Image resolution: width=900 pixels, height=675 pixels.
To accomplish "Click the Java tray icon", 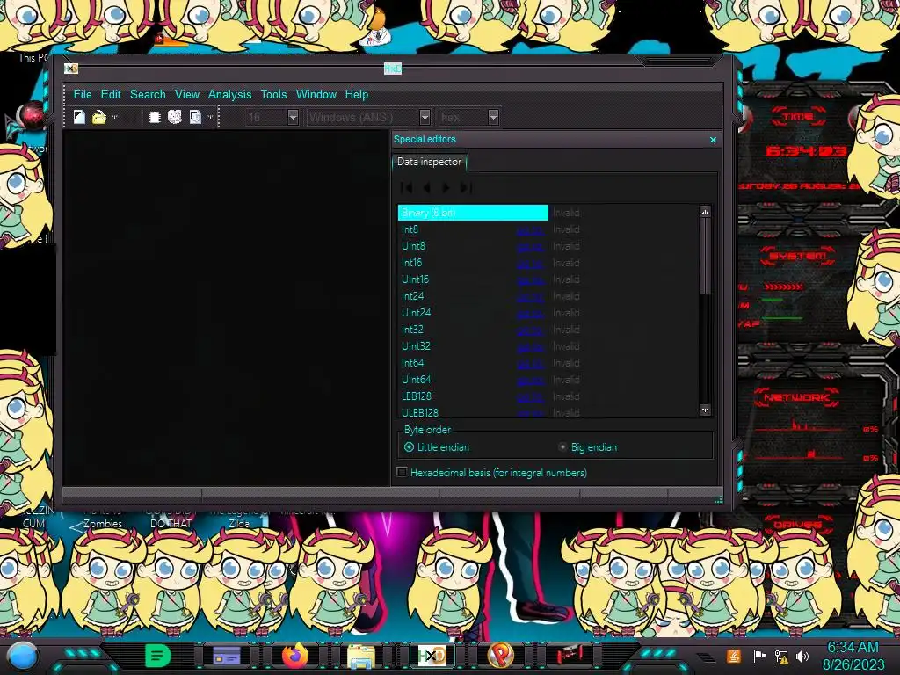I will coord(734,656).
